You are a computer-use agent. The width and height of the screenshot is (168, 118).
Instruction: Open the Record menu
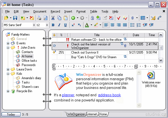pos(55,11)
